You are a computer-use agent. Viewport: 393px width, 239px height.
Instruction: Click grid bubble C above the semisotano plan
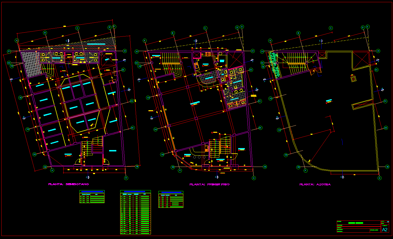pos(78,28)
